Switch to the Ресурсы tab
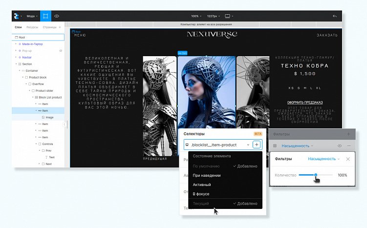This screenshot has width=367, height=228. [x=32, y=27]
